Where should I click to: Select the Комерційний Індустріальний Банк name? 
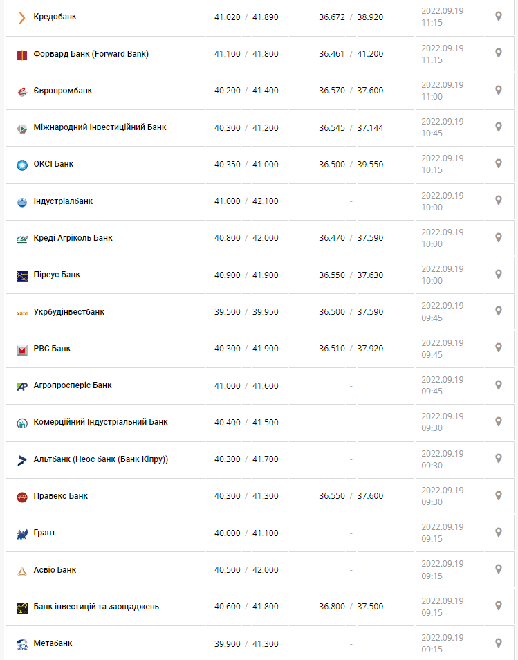pyautogui.click(x=100, y=422)
